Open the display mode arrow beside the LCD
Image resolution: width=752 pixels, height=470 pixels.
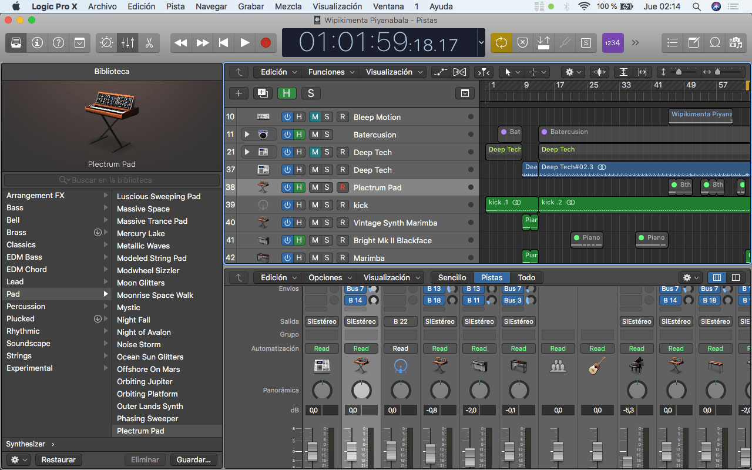coord(481,42)
